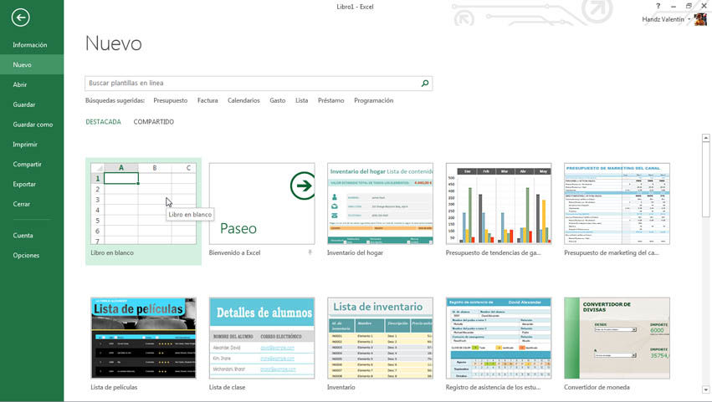Go back using the circular arrow button
This screenshot has height=402, width=712.
[20, 18]
